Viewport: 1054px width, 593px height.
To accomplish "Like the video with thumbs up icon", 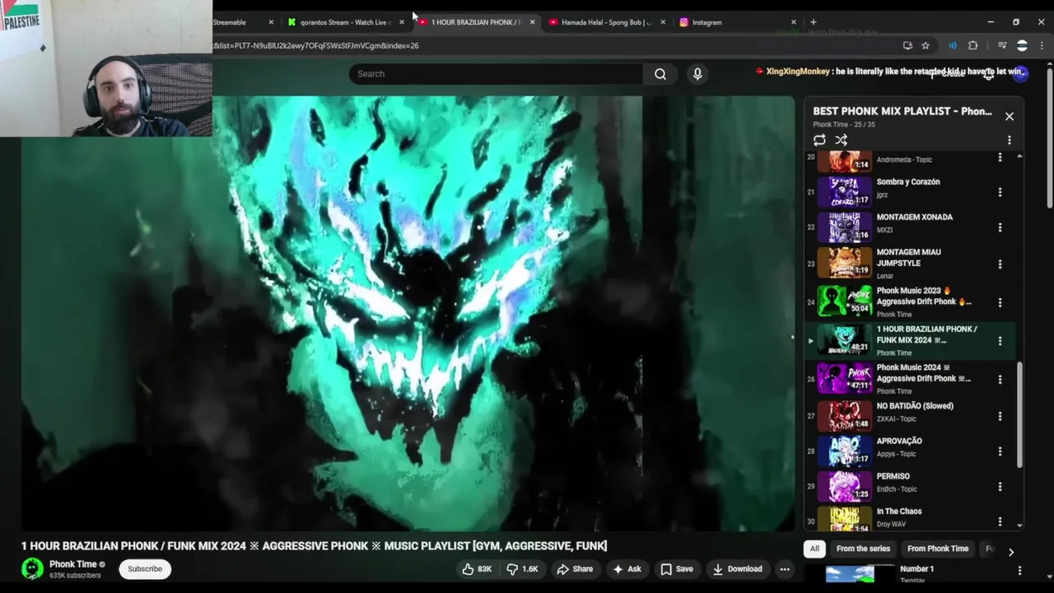I will 478,569.
